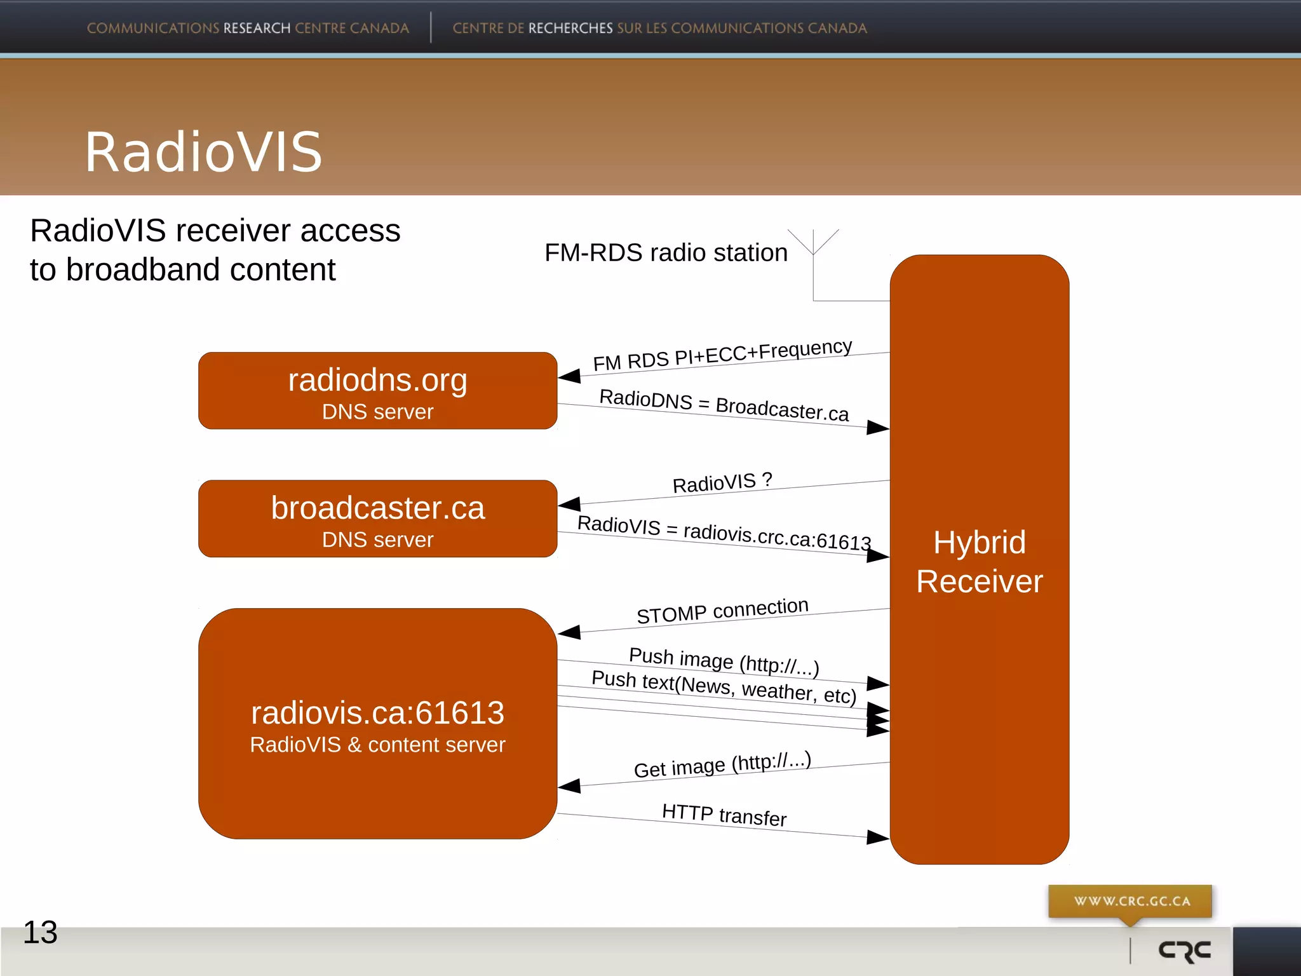Select the Hybrid Receiver block
The image size is (1301, 976).
click(x=979, y=560)
